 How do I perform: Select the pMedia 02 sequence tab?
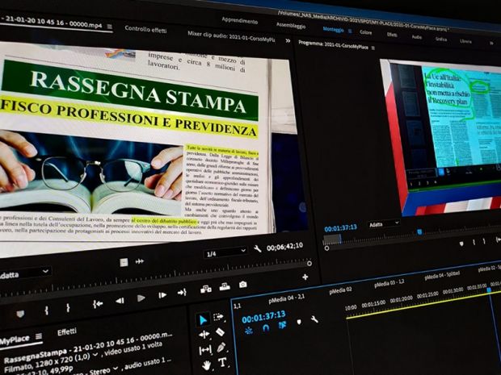340,290
